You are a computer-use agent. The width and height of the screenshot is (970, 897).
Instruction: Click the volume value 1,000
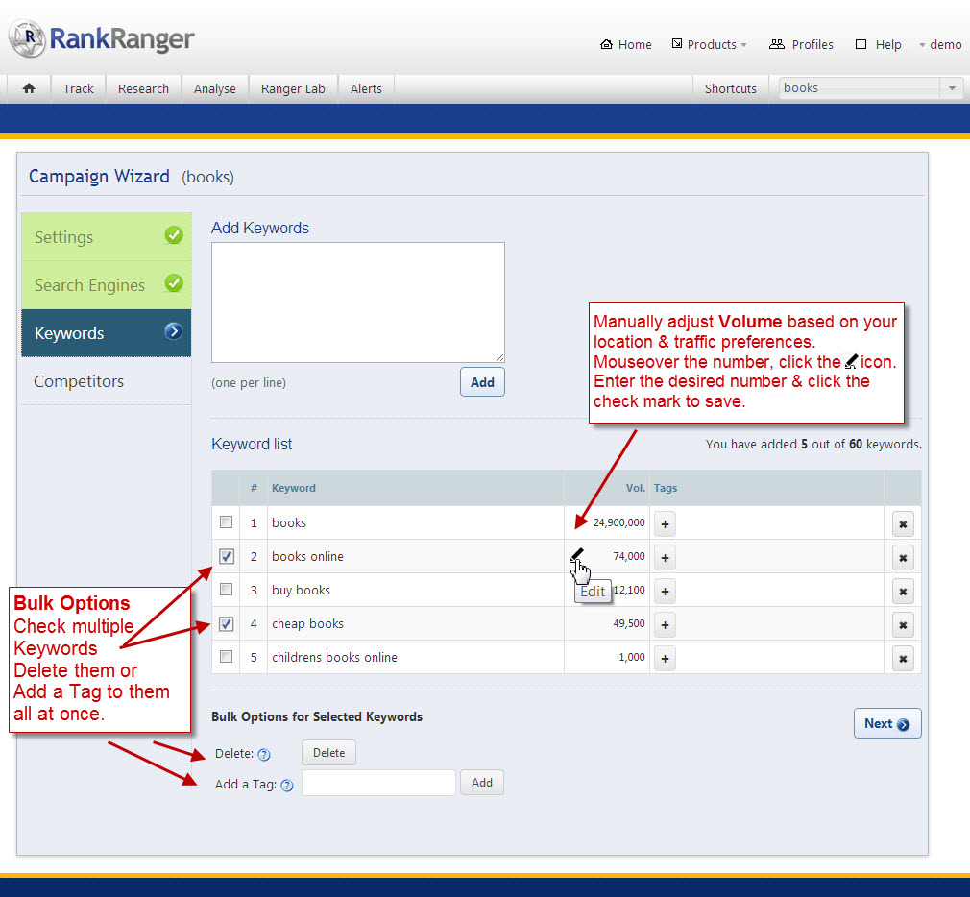click(x=632, y=657)
